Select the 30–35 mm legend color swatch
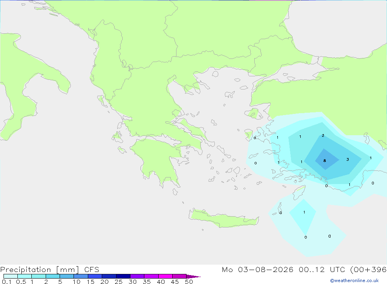The image size is (387, 284). point(137,276)
